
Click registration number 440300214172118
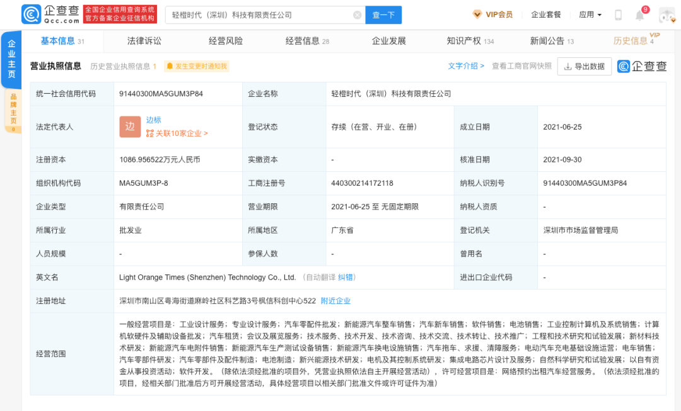point(362,183)
